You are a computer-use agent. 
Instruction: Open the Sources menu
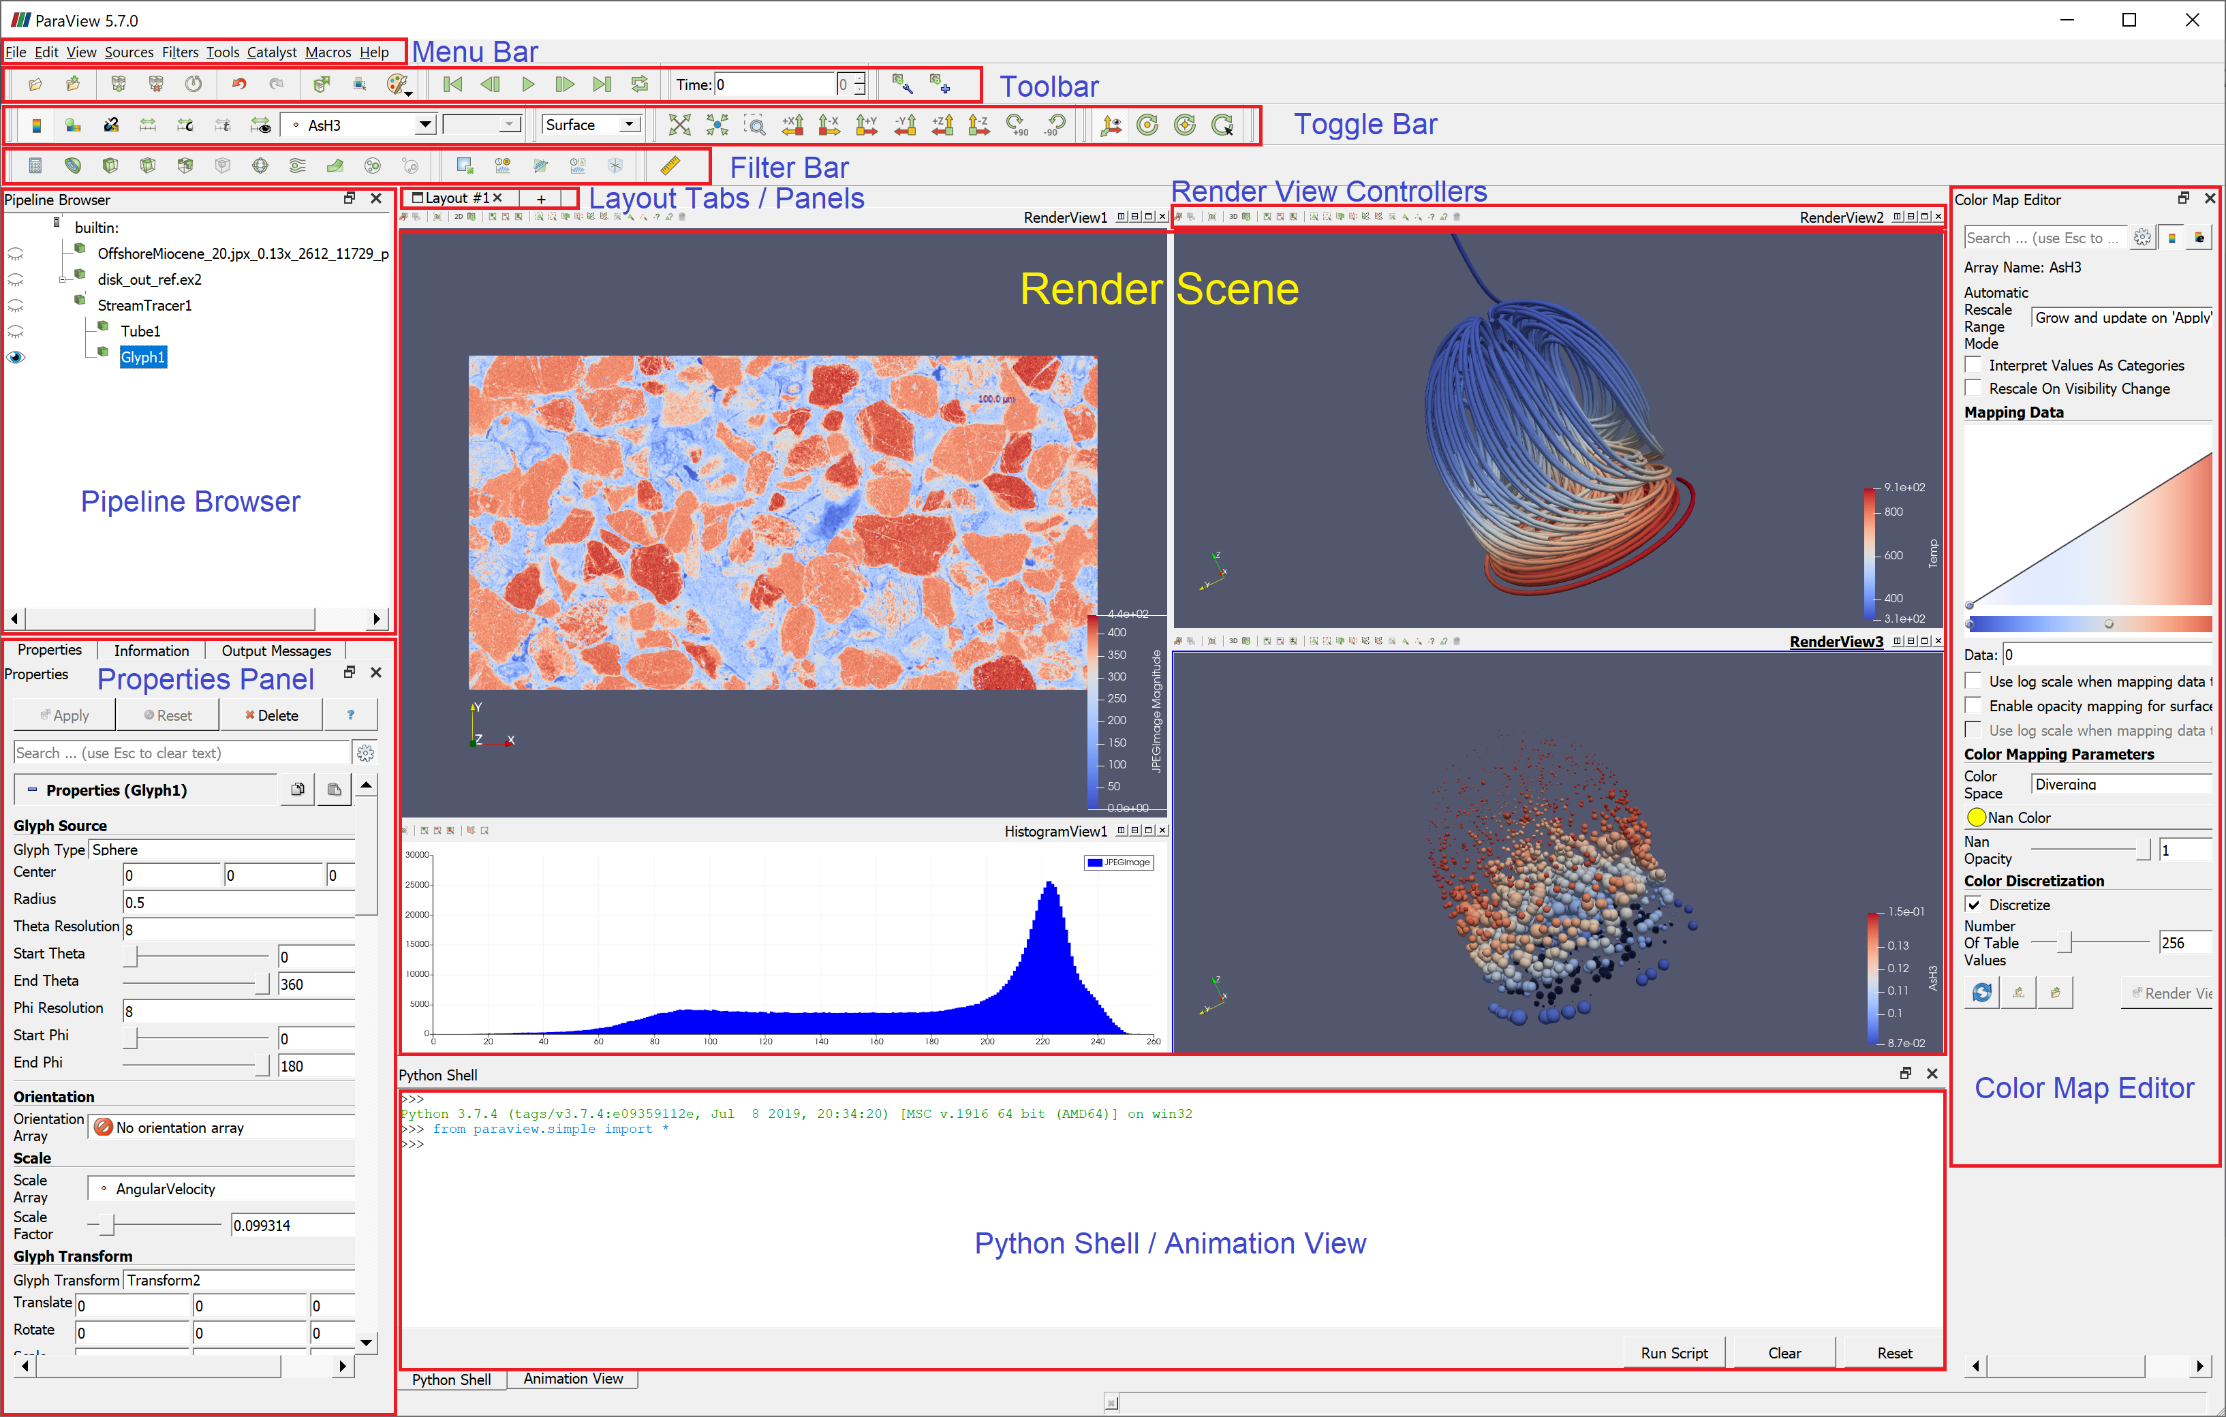(x=129, y=52)
